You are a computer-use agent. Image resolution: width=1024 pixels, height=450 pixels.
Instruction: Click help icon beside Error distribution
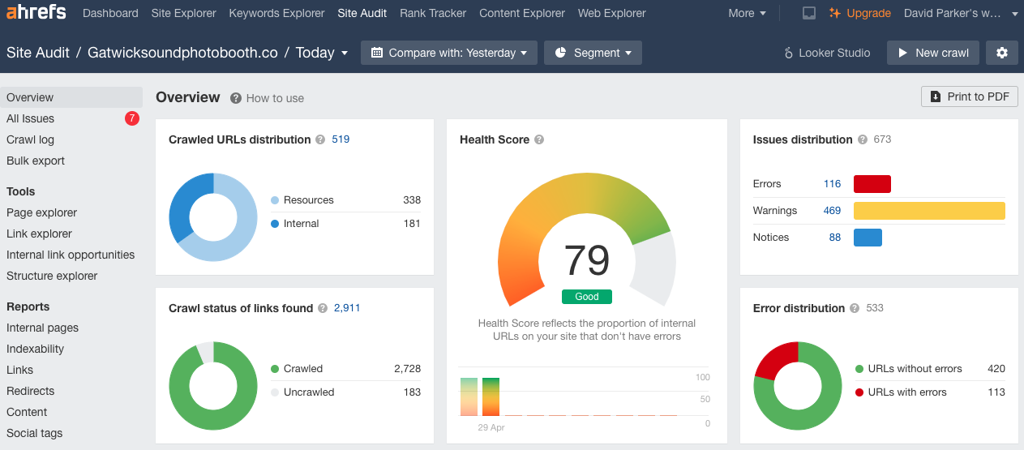[x=855, y=308]
